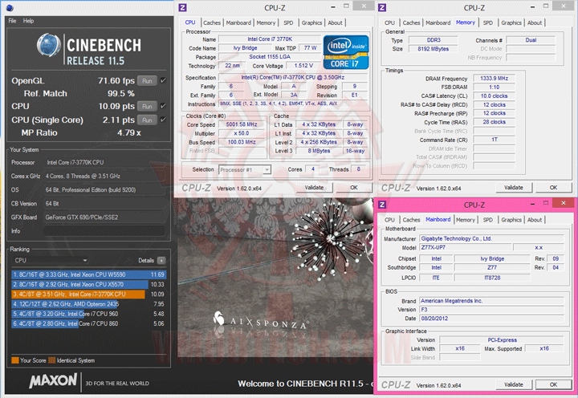
Task: Open the CPU ranking type dropdown
Action: [x=50, y=260]
